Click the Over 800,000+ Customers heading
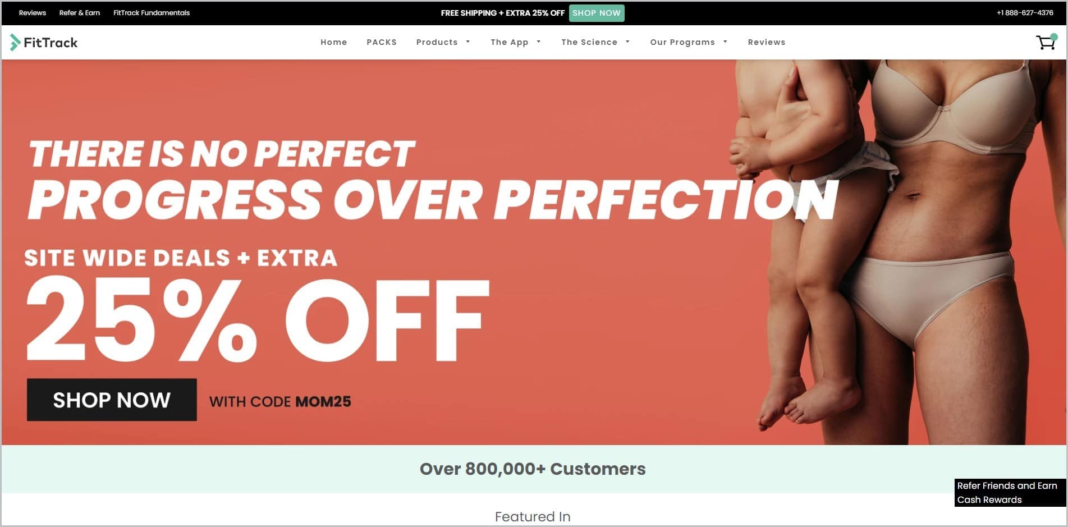Image resolution: width=1068 pixels, height=527 pixels. [x=533, y=469]
